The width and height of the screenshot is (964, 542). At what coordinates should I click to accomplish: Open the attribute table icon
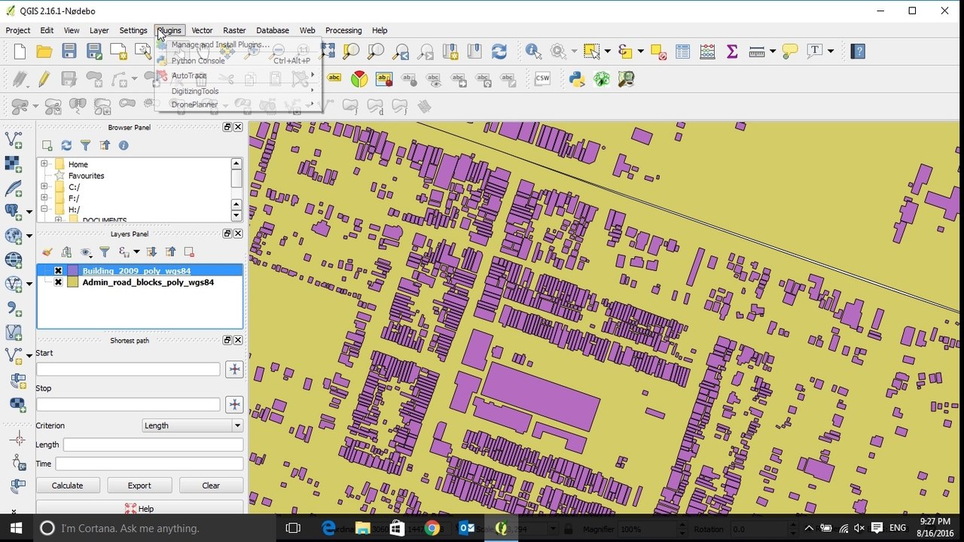tap(682, 51)
